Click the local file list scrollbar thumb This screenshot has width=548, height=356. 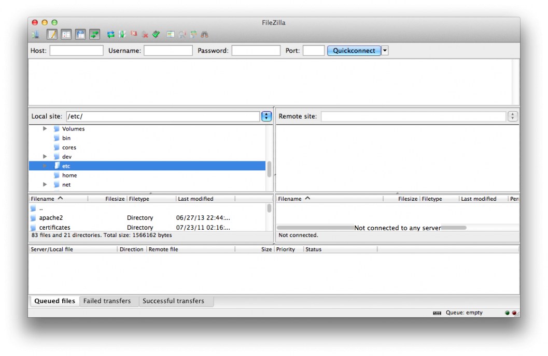click(x=269, y=208)
